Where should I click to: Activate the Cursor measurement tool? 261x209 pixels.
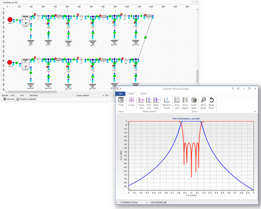tap(131, 102)
